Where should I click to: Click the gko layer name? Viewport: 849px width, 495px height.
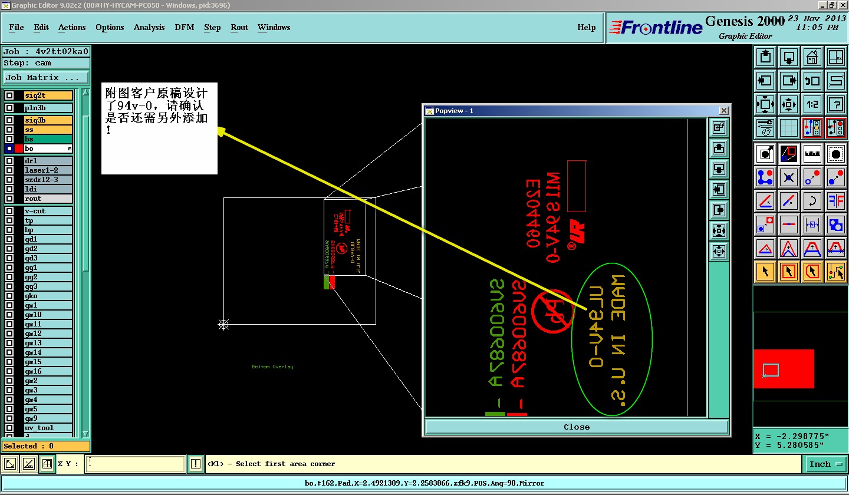48,296
